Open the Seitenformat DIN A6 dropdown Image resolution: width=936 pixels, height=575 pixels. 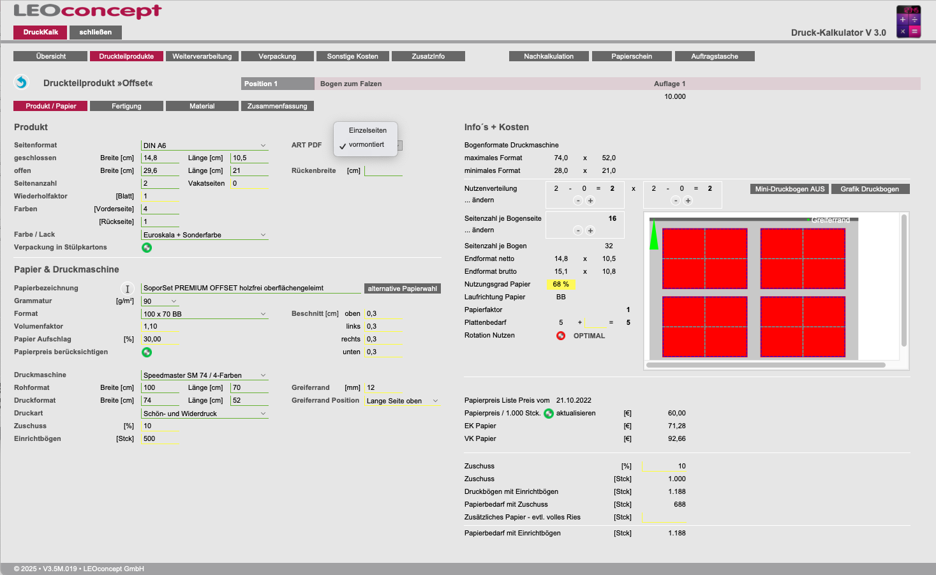click(204, 146)
